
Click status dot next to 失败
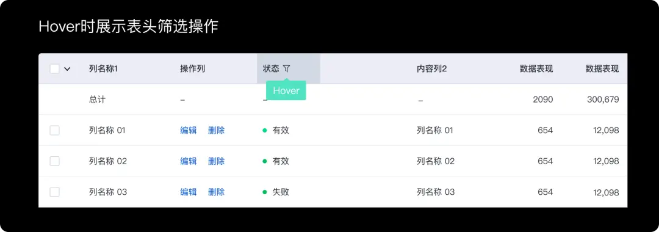click(265, 192)
